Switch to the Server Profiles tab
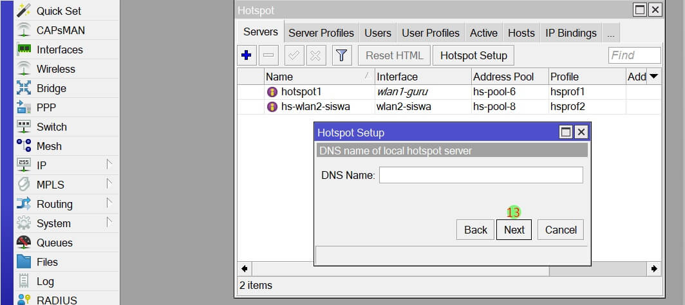The width and height of the screenshot is (685, 305). coord(321,33)
